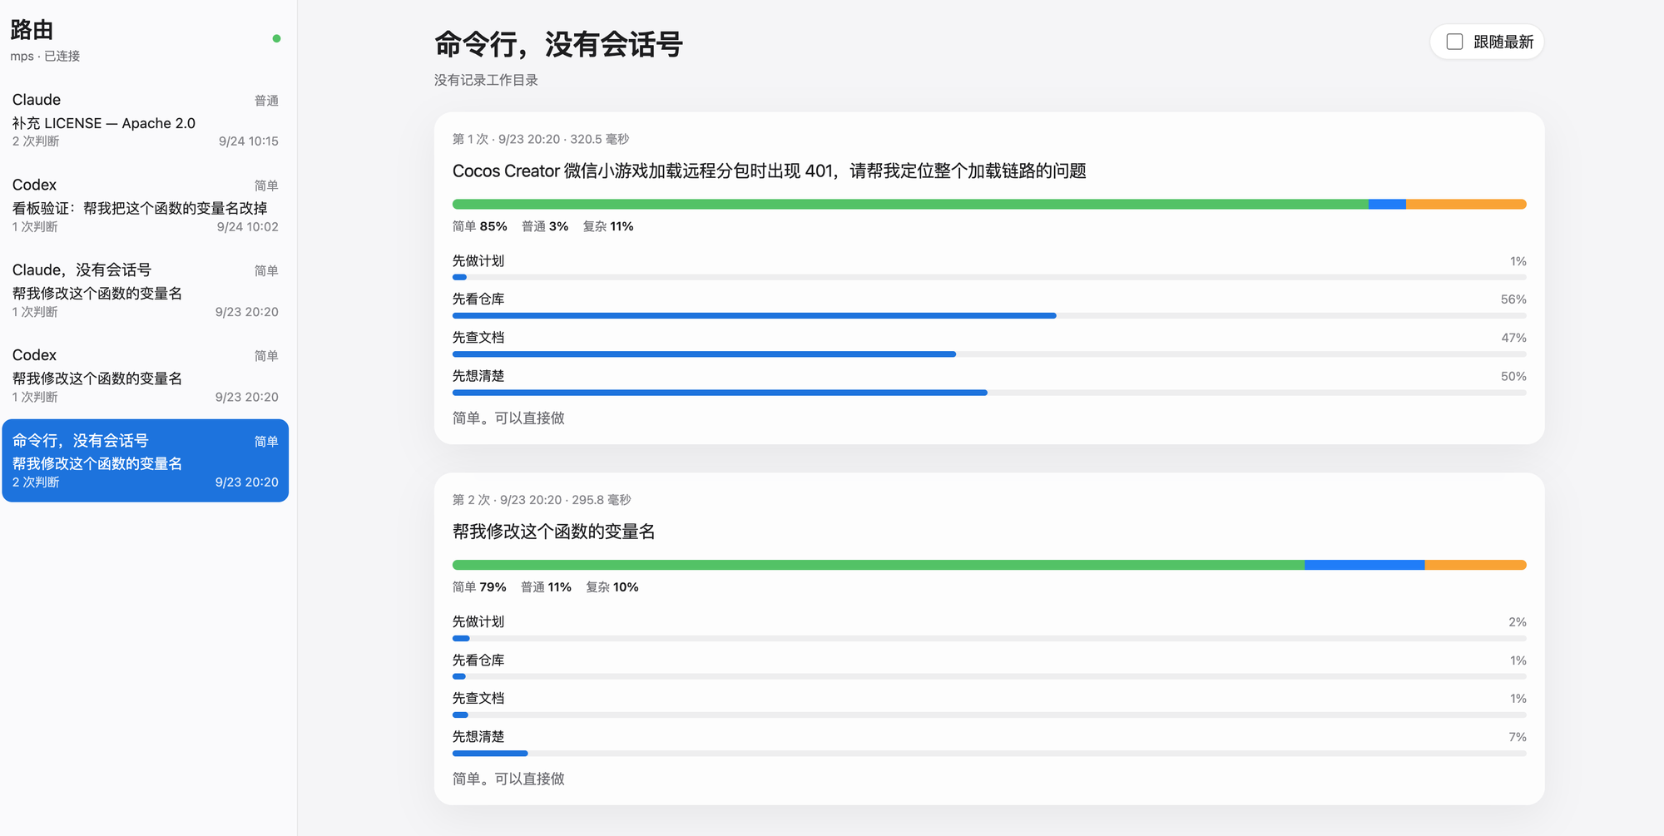Click the 路由 sidebar title

click(32, 30)
